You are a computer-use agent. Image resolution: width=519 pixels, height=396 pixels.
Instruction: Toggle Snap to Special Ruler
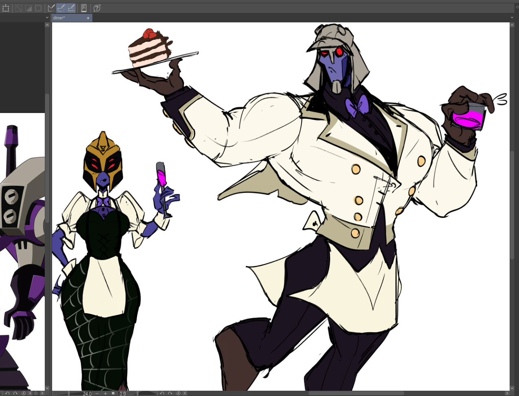[x=61, y=8]
